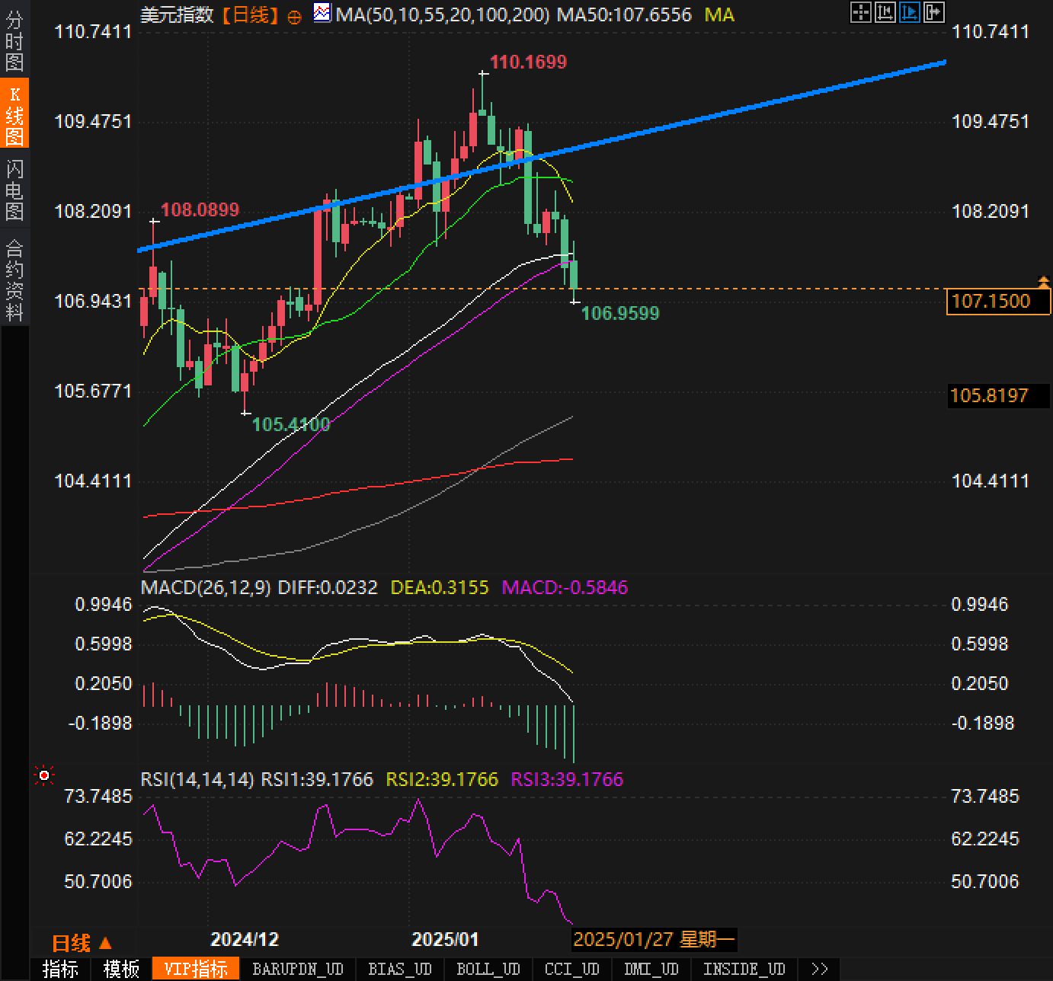1053x981 pixels.
Task: Click the MACD(26,12,9) indicator label
Action: click(206, 587)
